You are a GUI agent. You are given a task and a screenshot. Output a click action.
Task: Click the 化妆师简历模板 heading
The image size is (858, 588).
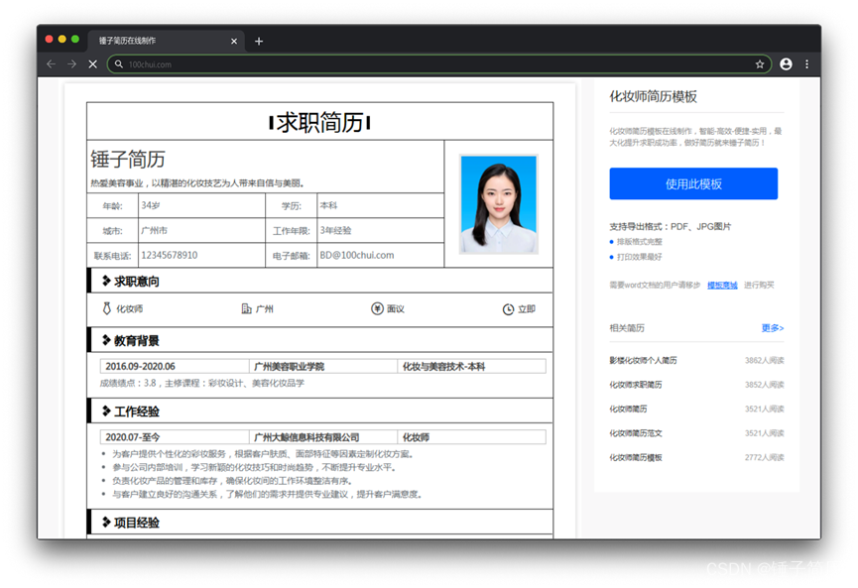[654, 97]
